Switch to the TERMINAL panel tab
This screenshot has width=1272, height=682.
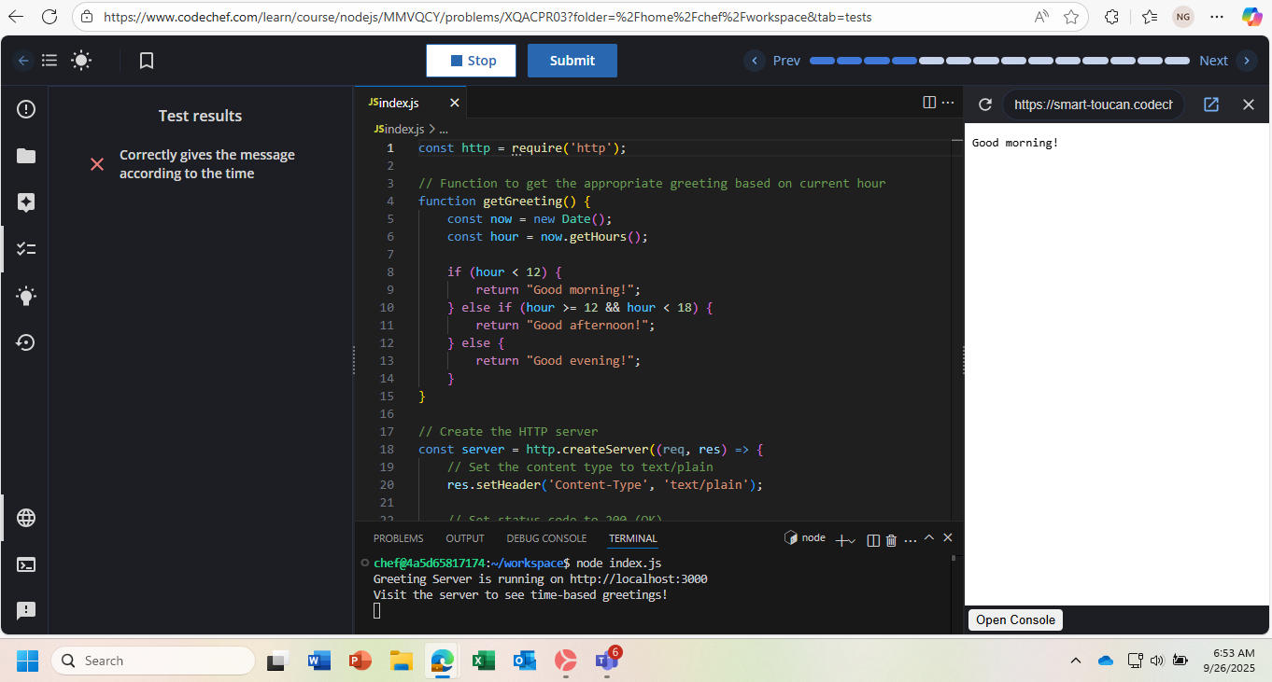pos(633,538)
